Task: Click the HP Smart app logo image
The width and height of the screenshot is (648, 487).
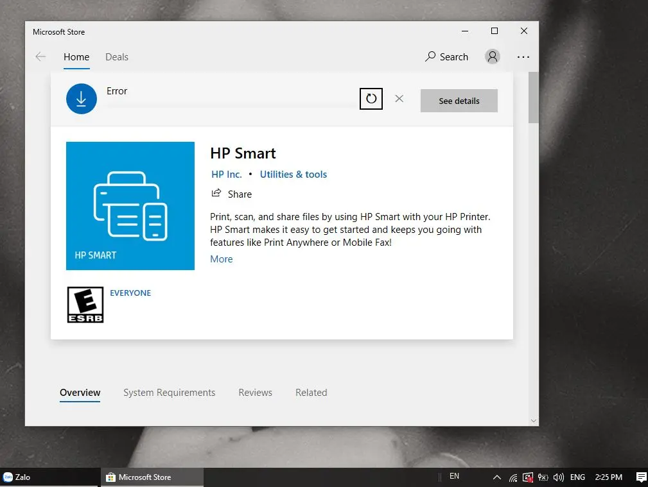Action: pyautogui.click(x=130, y=206)
